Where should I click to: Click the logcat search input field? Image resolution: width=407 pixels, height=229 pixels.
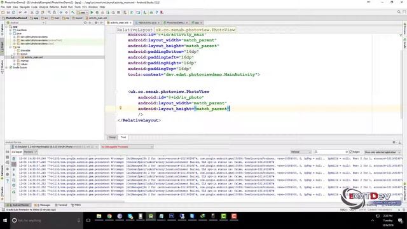pyautogui.click(x=331, y=152)
